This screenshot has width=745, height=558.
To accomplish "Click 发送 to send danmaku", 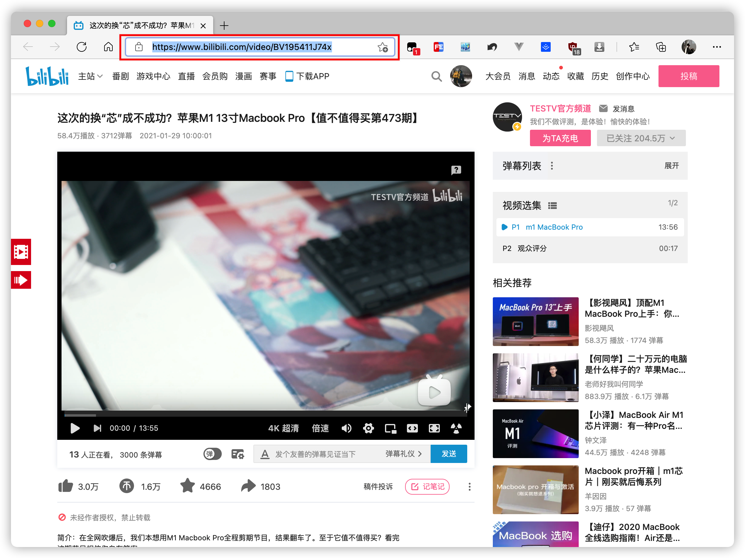I will [448, 454].
